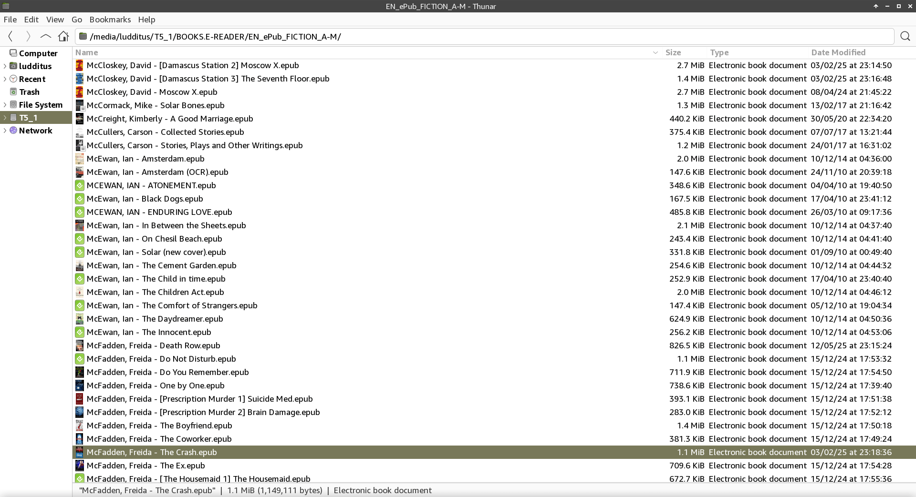
Task: Open the View menu
Action: coord(55,20)
